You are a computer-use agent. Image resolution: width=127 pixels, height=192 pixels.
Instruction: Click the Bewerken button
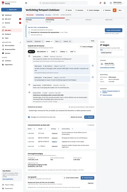[107, 10]
